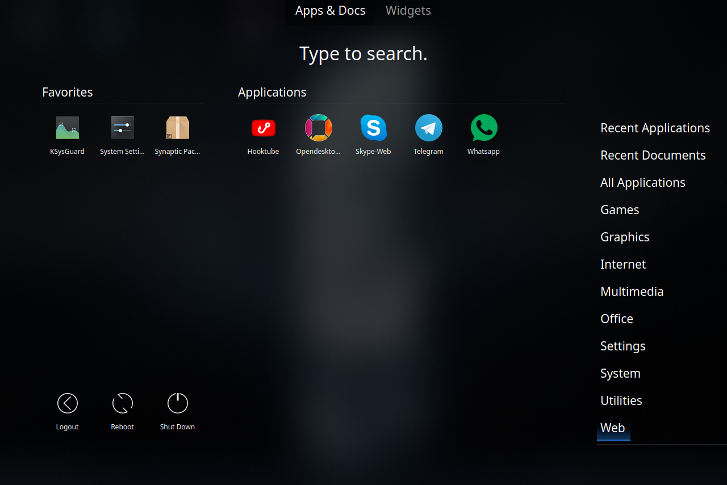The height and width of the screenshot is (485, 727).
Task: Open the Recent Documents category
Action: (653, 156)
